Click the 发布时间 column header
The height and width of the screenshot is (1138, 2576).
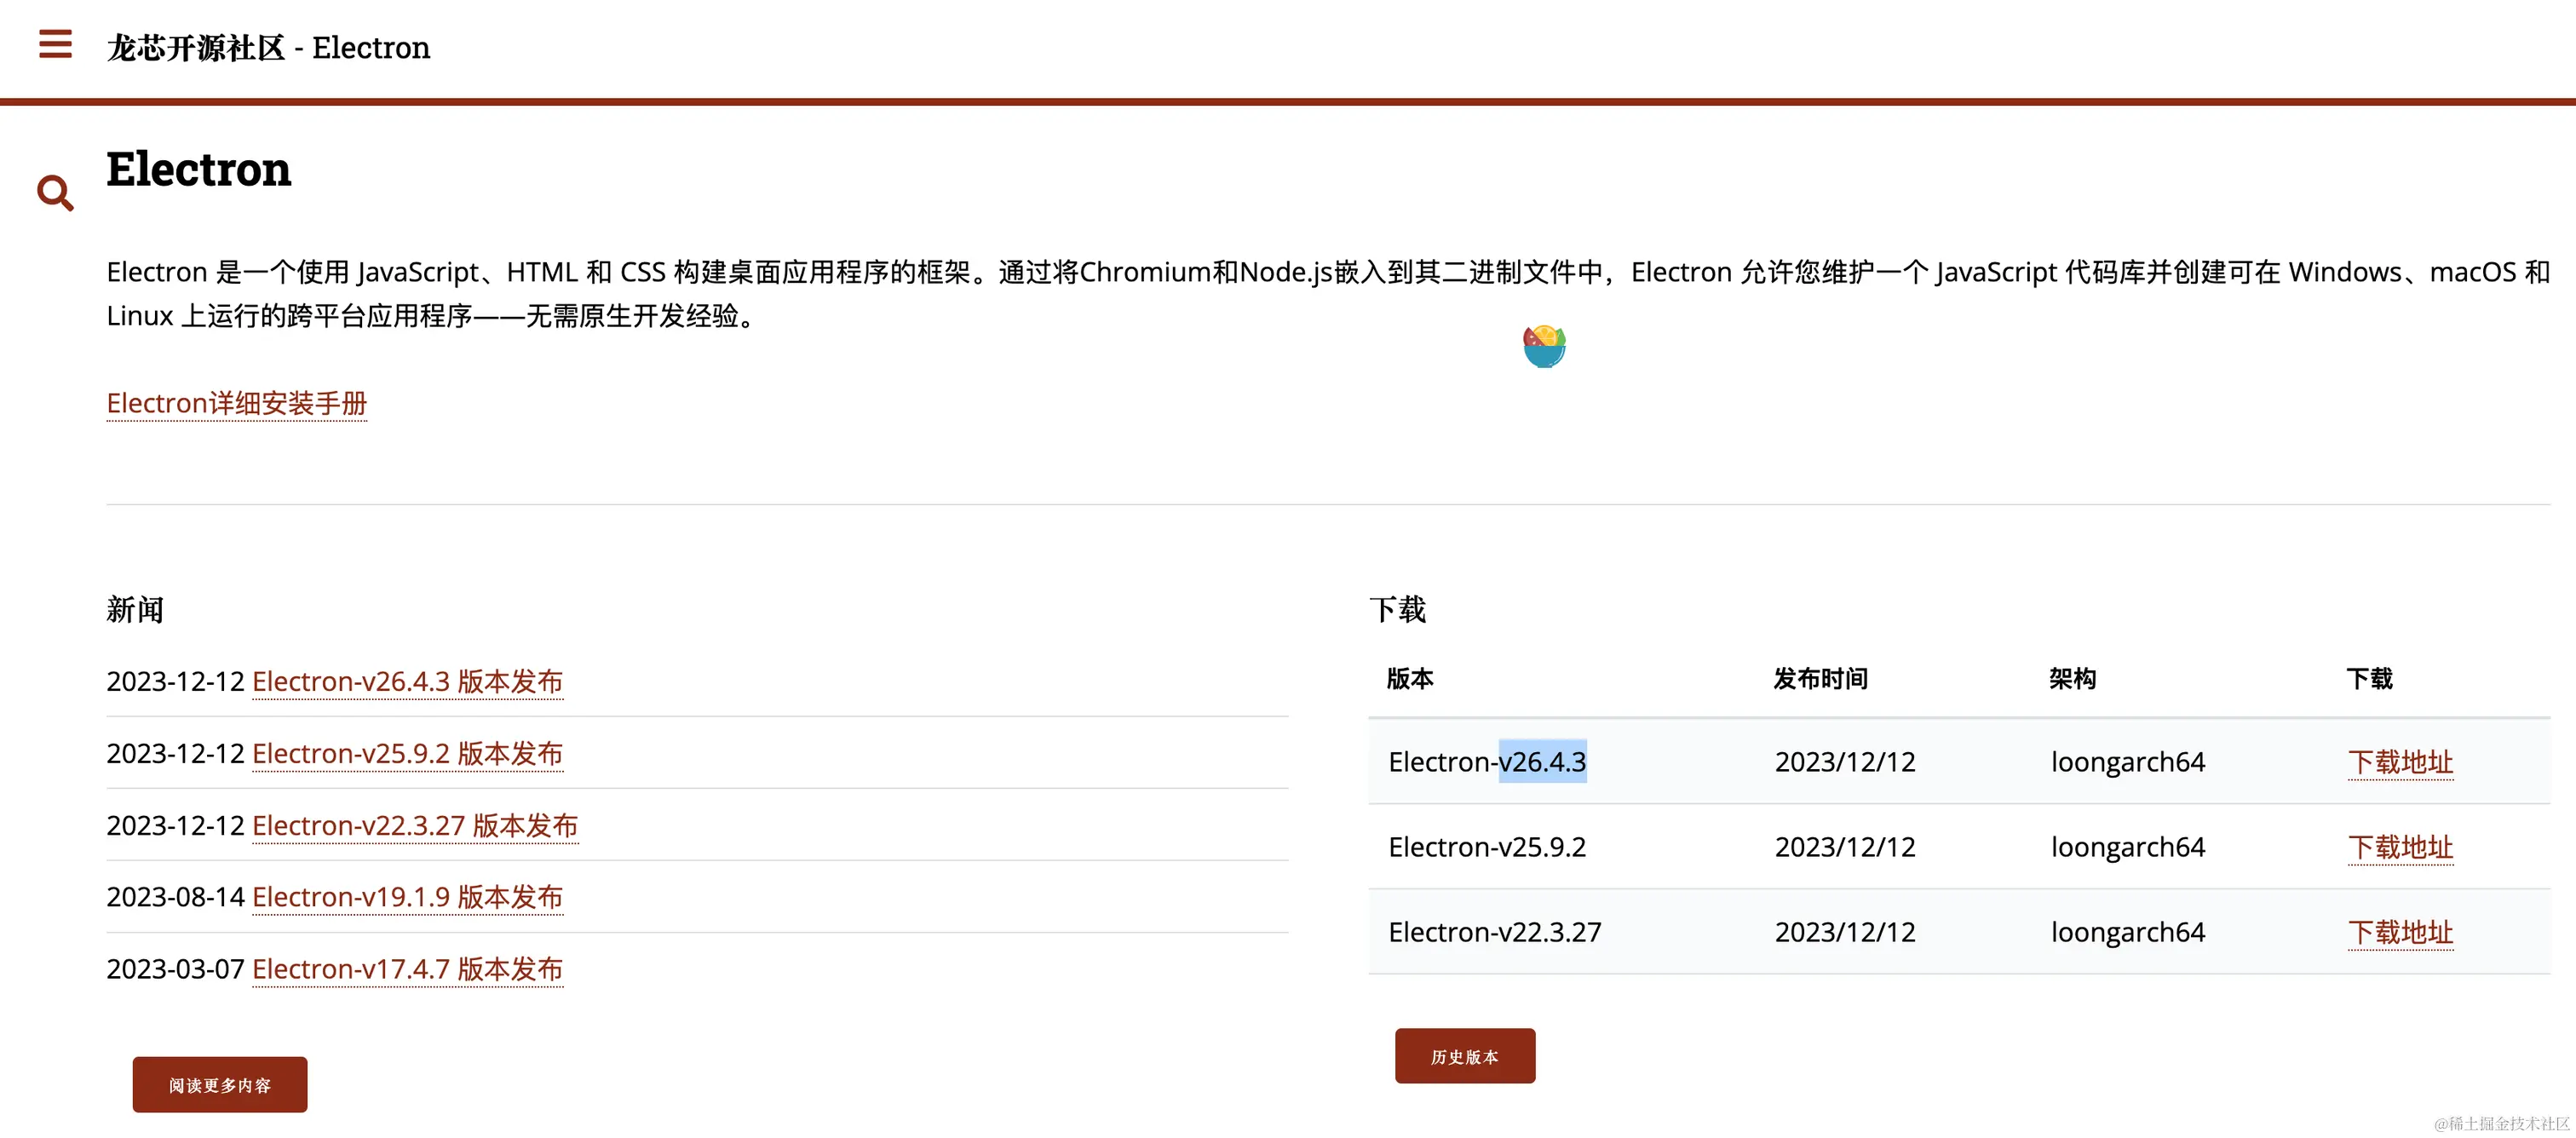(1820, 679)
